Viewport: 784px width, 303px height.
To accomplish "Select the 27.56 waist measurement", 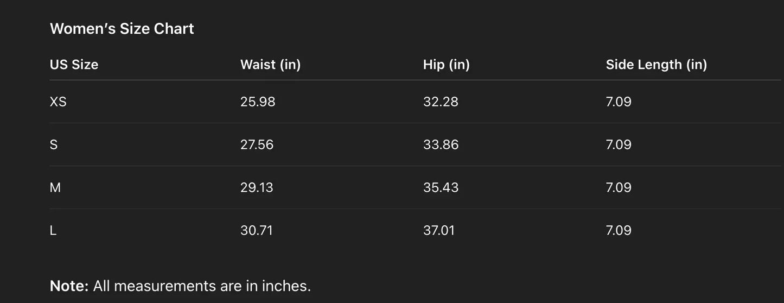I will (257, 144).
